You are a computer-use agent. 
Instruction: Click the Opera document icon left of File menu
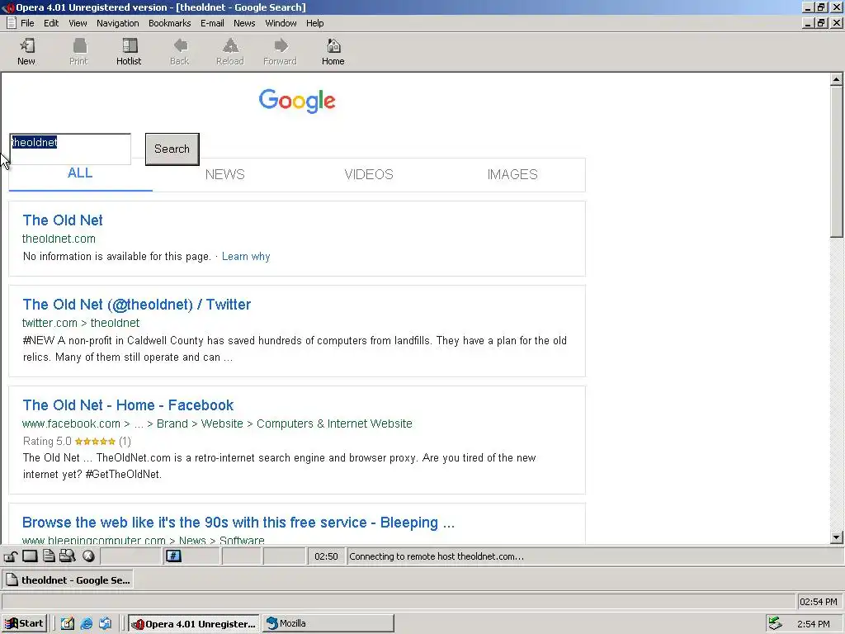tap(11, 22)
